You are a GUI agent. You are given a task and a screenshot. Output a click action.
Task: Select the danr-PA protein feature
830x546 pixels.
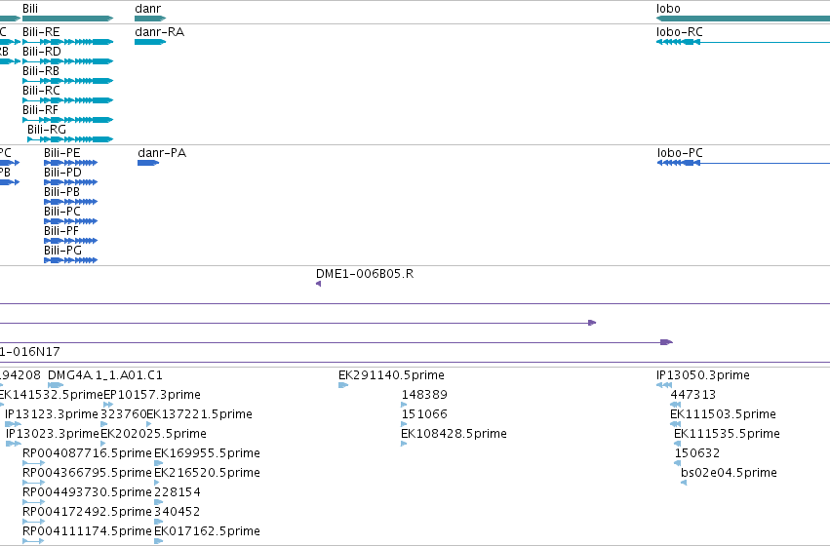pos(148,163)
